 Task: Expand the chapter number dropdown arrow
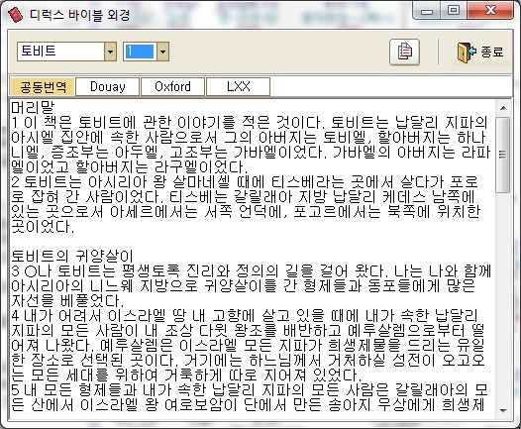click(162, 52)
